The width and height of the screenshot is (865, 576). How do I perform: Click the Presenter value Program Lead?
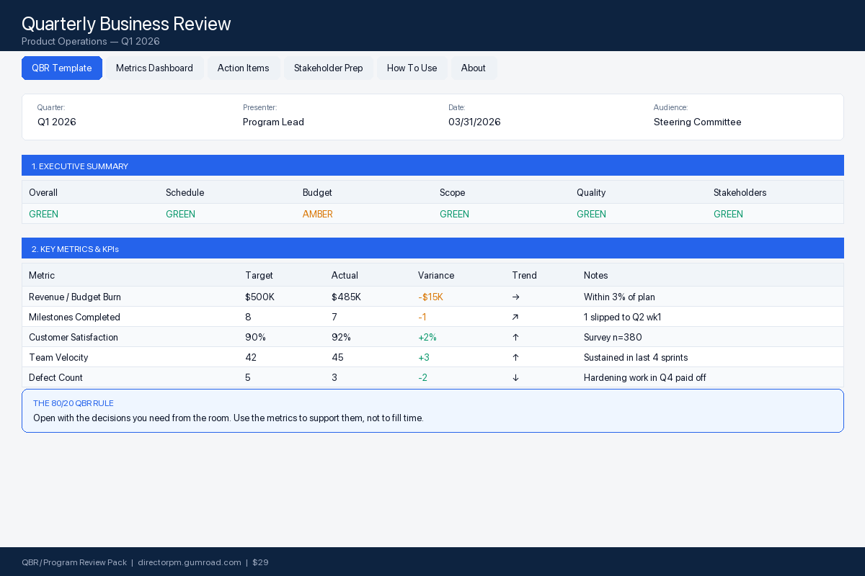click(273, 122)
